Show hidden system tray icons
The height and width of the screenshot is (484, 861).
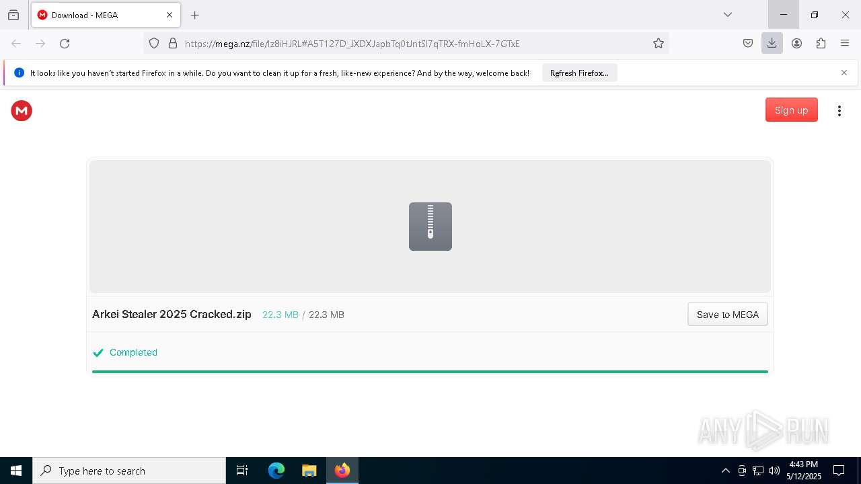pos(725,471)
